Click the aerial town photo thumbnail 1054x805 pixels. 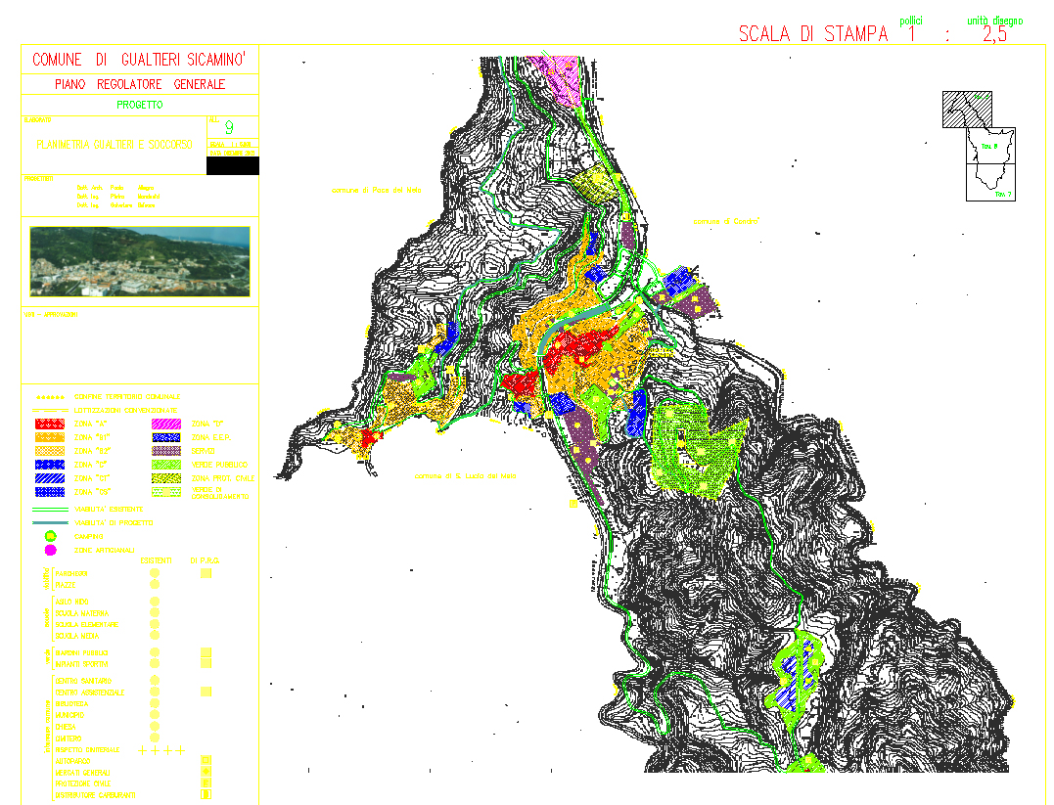[139, 261]
